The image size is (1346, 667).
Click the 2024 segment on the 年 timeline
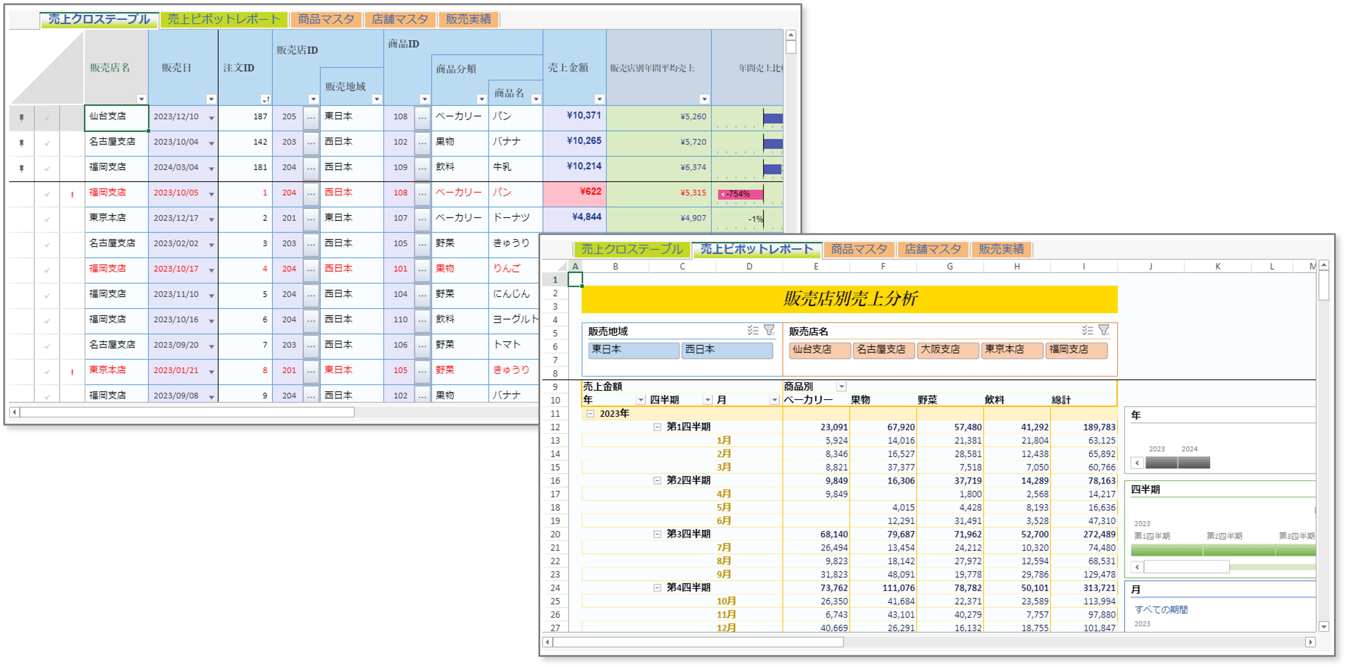[1194, 463]
